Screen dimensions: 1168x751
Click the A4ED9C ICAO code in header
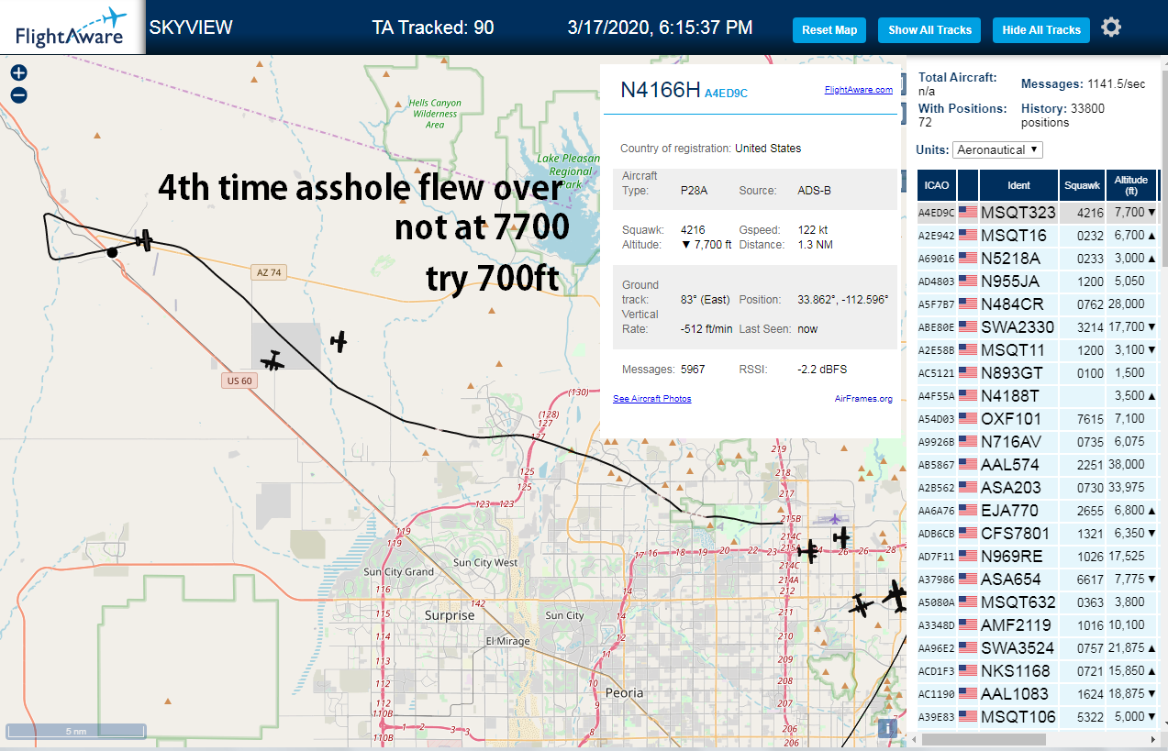[726, 93]
